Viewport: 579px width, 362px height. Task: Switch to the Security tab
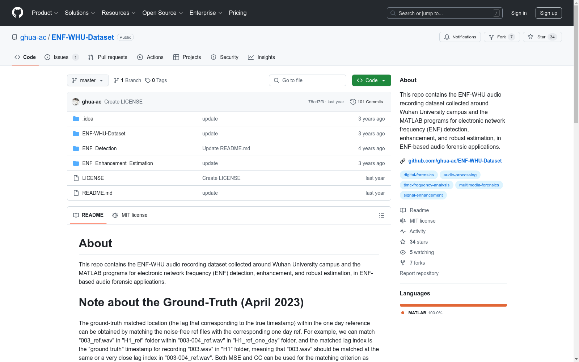(225, 57)
